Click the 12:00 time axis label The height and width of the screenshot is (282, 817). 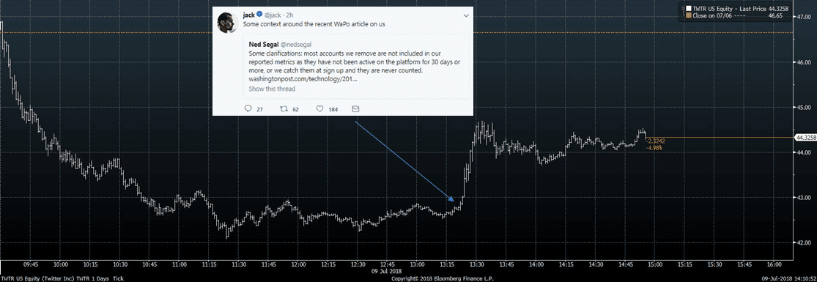pyautogui.click(x=298, y=265)
